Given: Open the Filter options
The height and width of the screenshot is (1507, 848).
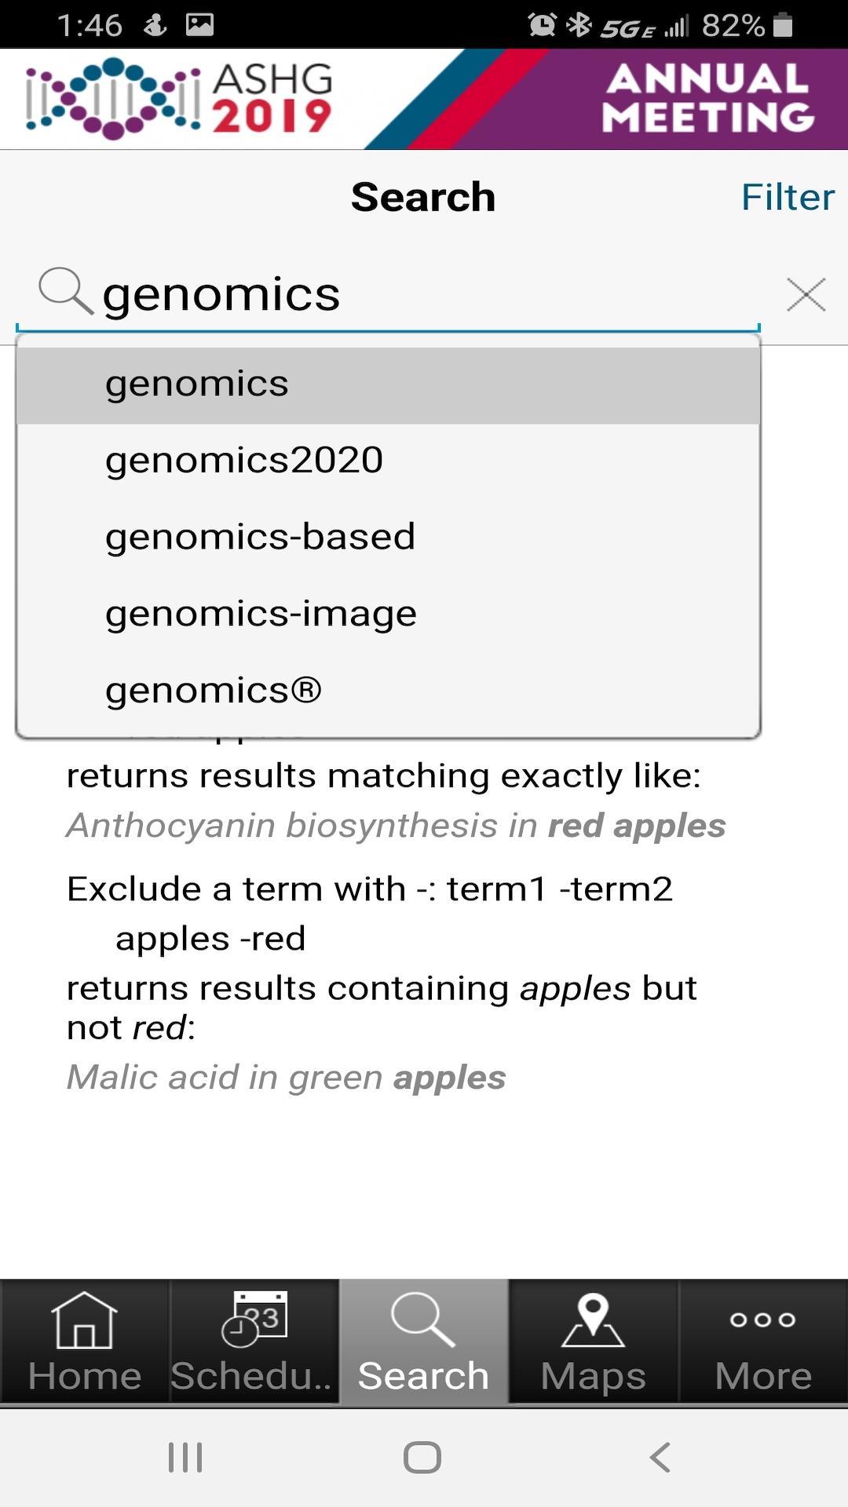Looking at the screenshot, I should point(788,196).
